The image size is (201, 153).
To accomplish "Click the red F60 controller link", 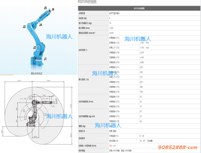I will [x=110, y=146].
